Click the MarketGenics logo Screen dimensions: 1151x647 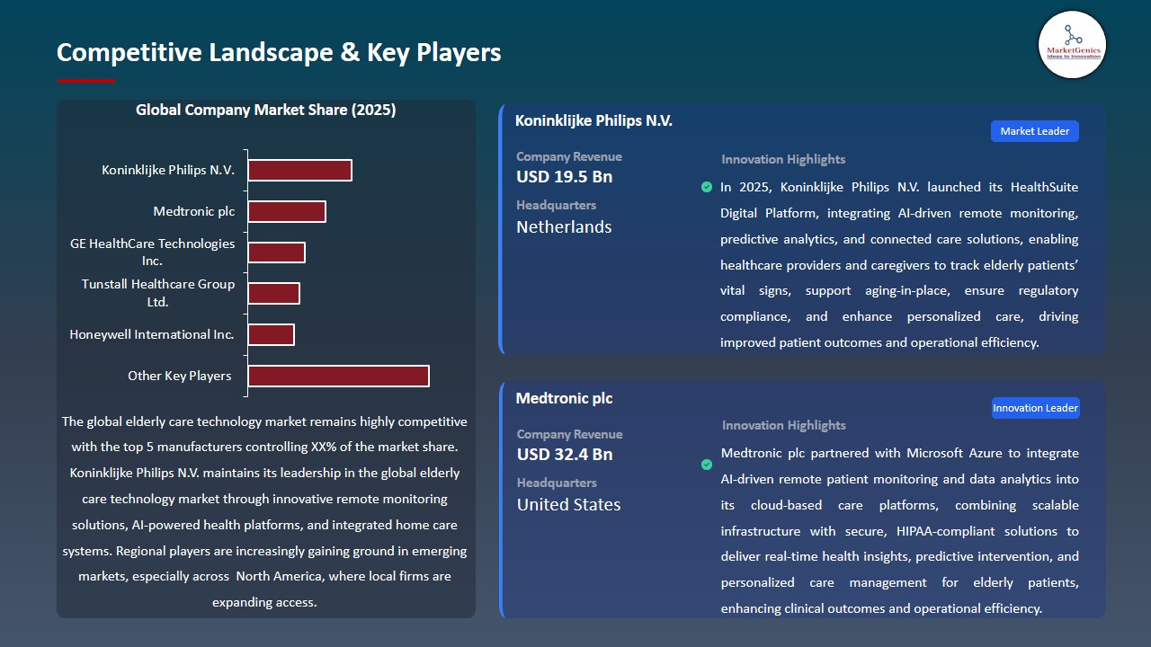coord(1072,44)
